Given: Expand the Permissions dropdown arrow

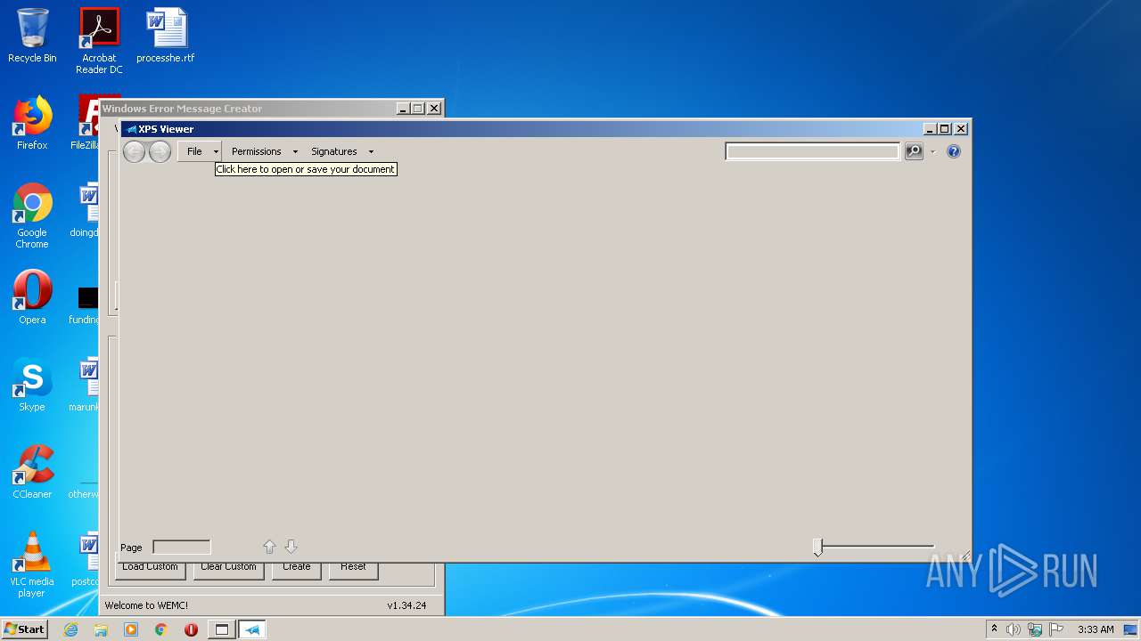Looking at the screenshot, I should click(x=295, y=151).
